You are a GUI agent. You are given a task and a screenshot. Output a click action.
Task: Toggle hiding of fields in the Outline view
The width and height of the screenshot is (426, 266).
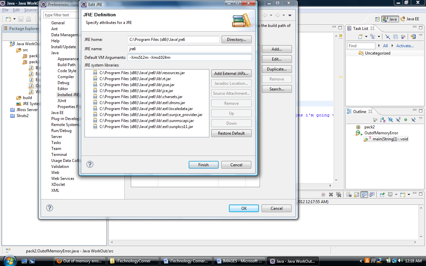(391, 120)
